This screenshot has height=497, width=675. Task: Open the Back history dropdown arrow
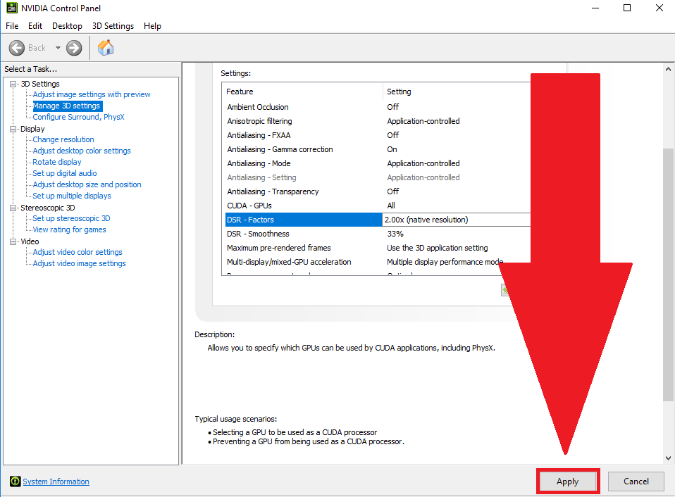tap(58, 48)
